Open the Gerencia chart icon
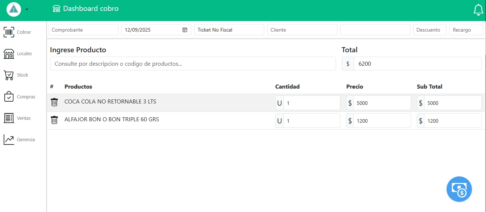The height and width of the screenshot is (212, 486). pos(9,140)
